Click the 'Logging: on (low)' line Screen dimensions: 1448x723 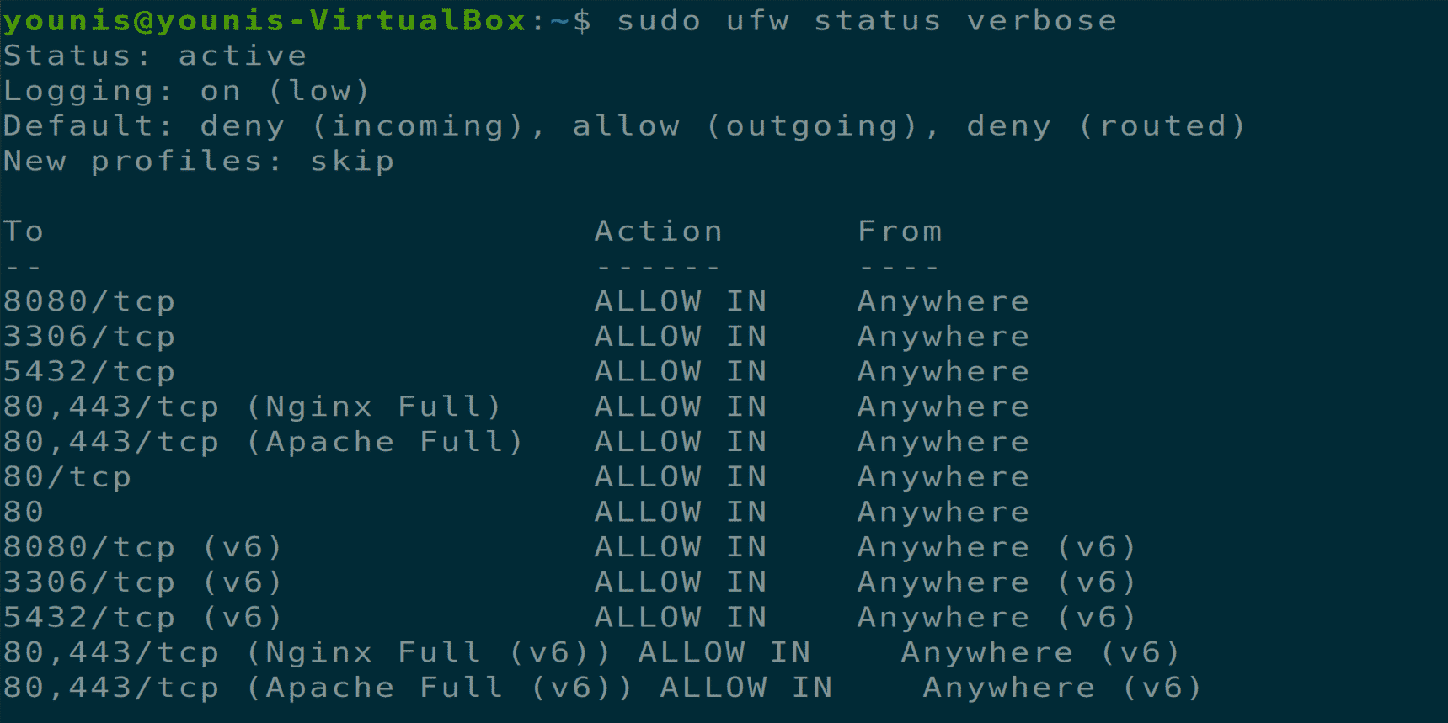click(x=186, y=91)
